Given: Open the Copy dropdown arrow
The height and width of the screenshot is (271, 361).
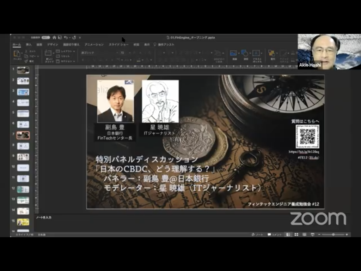Looking at the screenshot, I should [38, 56].
